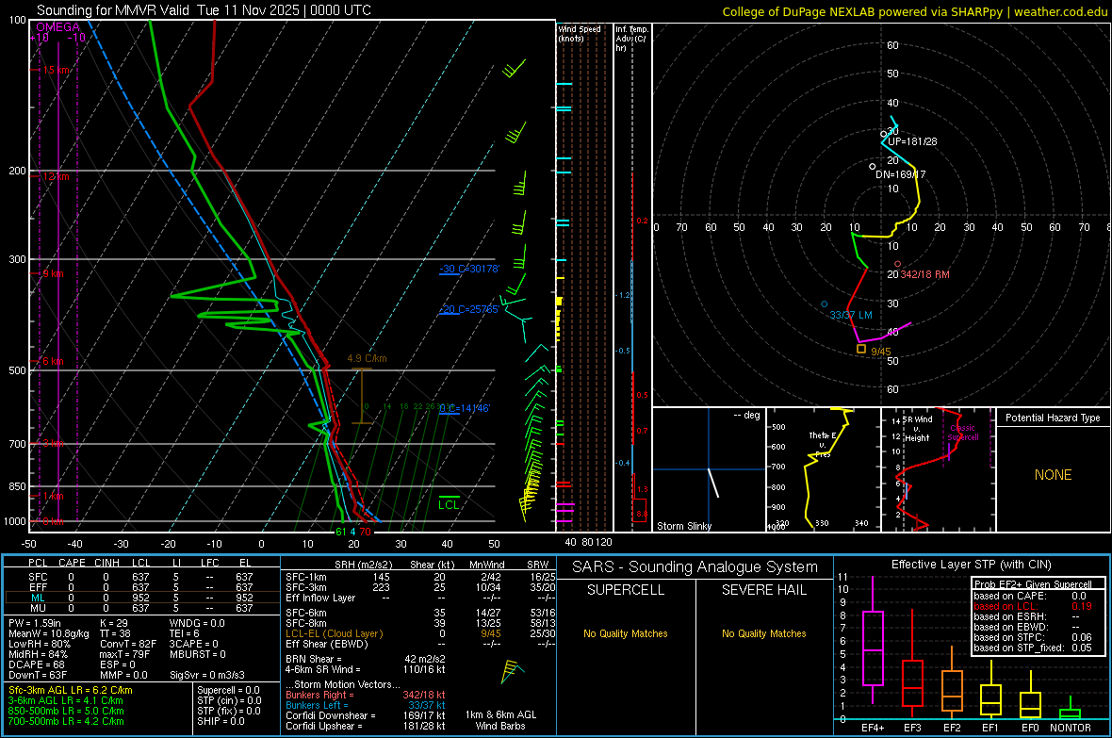Select the Supercell = 0.0 value

[x=228, y=690]
